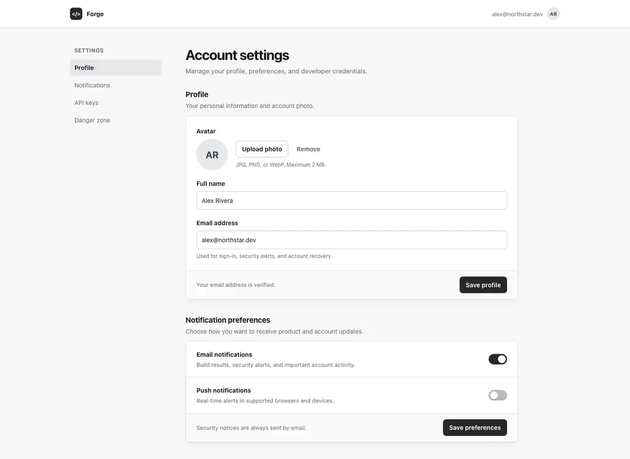Image resolution: width=630 pixels, height=459 pixels.
Task: Click 'JPG, PNG, or WebP. Maximum 2 MB.' hint
Action: click(x=281, y=165)
